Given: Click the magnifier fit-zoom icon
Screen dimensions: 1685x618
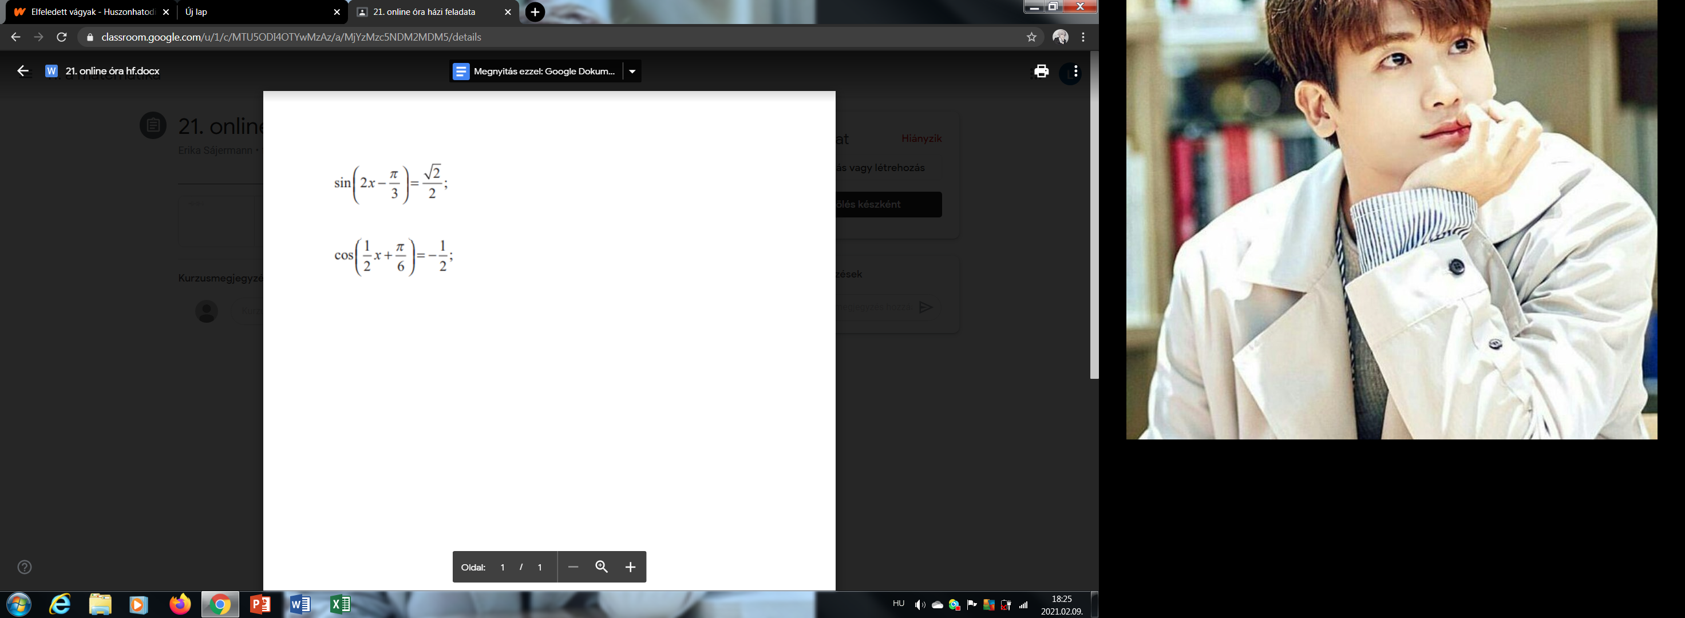Looking at the screenshot, I should (x=602, y=567).
